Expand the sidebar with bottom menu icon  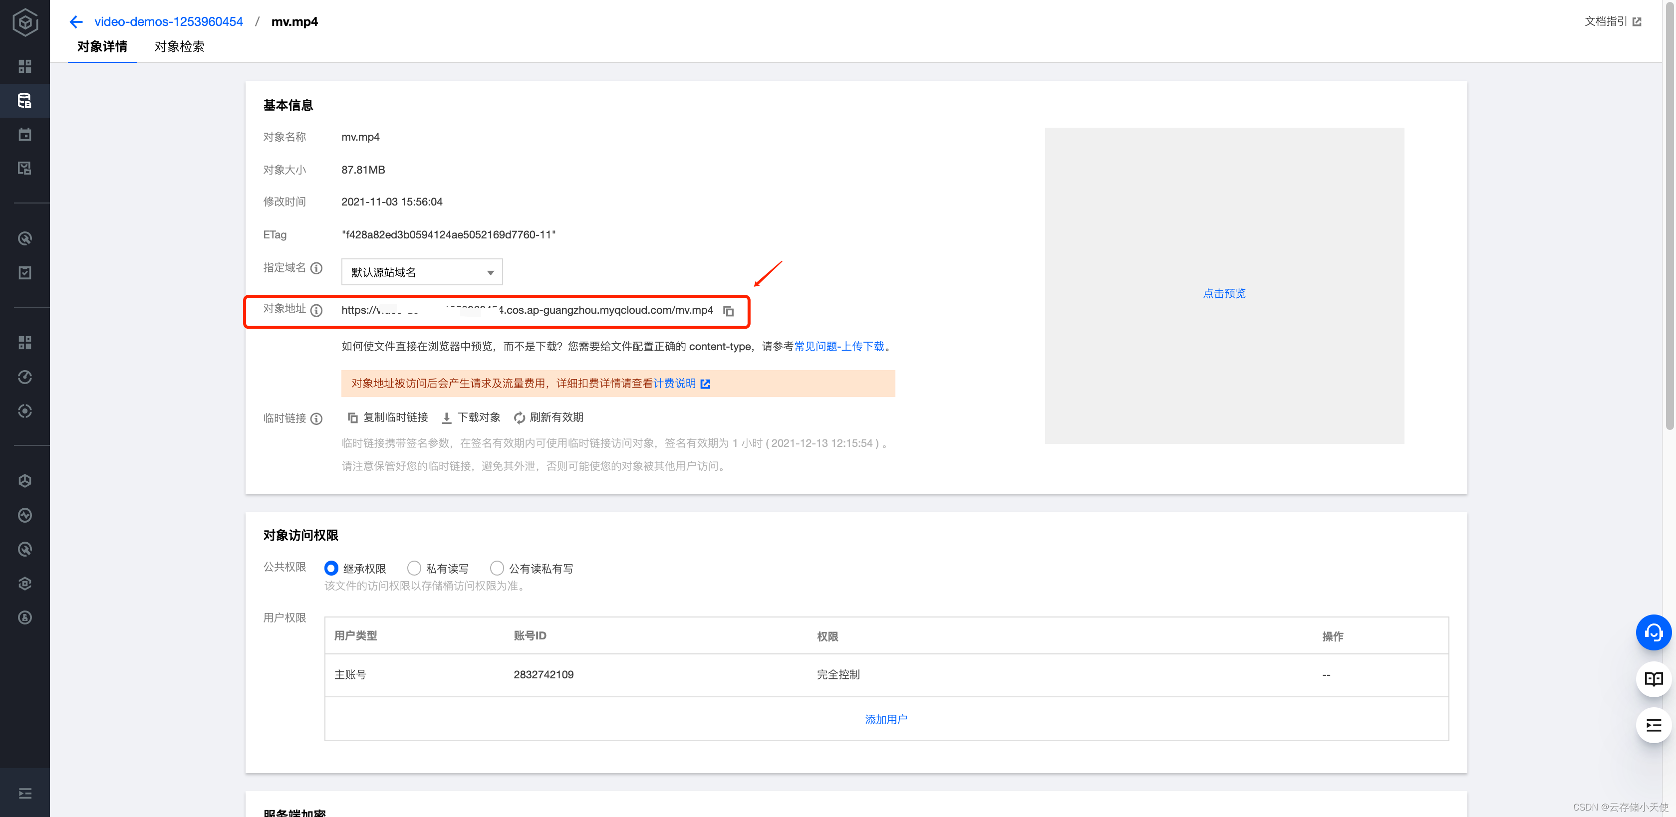click(25, 793)
